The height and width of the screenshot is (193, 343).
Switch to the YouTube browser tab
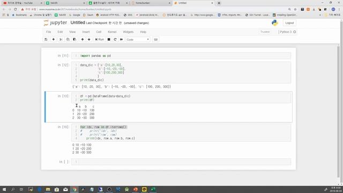tap(22, 3)
